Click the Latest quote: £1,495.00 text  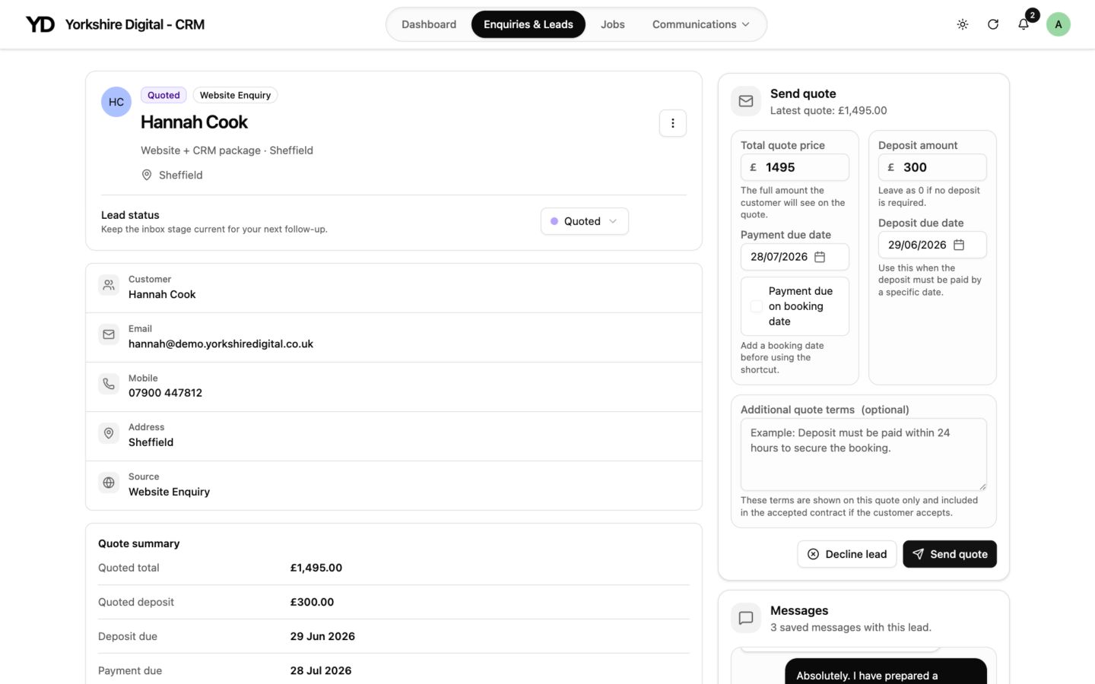click(828, 110)
